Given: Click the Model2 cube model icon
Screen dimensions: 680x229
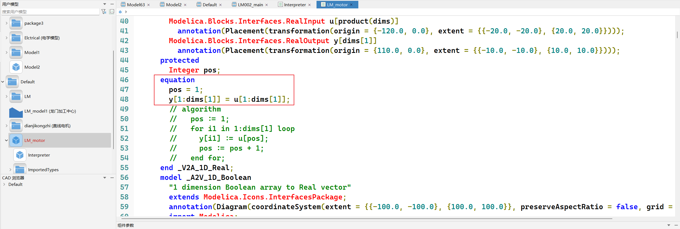Looking at the screenshot, I should pyautogui.click(x=16, y=67).
